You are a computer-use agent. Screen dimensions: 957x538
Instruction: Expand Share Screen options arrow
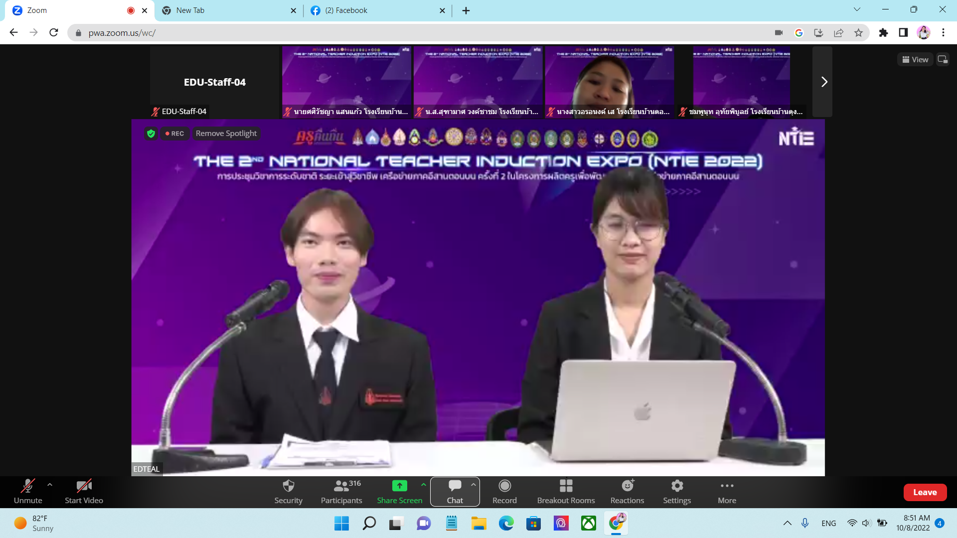[423, 484]
